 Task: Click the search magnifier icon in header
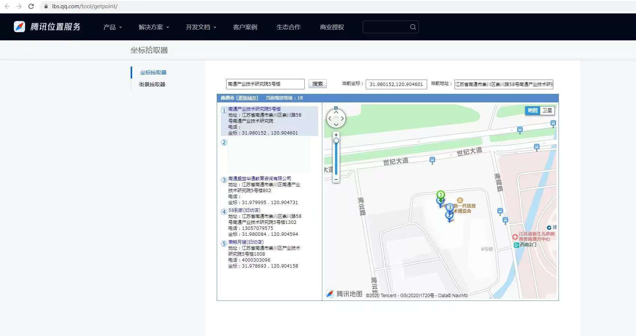pyautogui.click(x=413, y=27)
